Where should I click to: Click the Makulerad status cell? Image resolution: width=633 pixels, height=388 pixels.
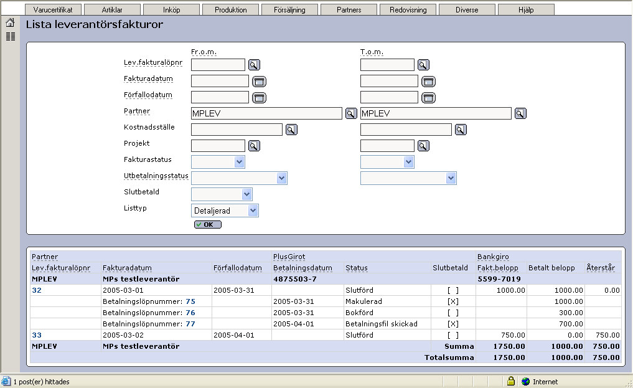click(x=363, y=301)
